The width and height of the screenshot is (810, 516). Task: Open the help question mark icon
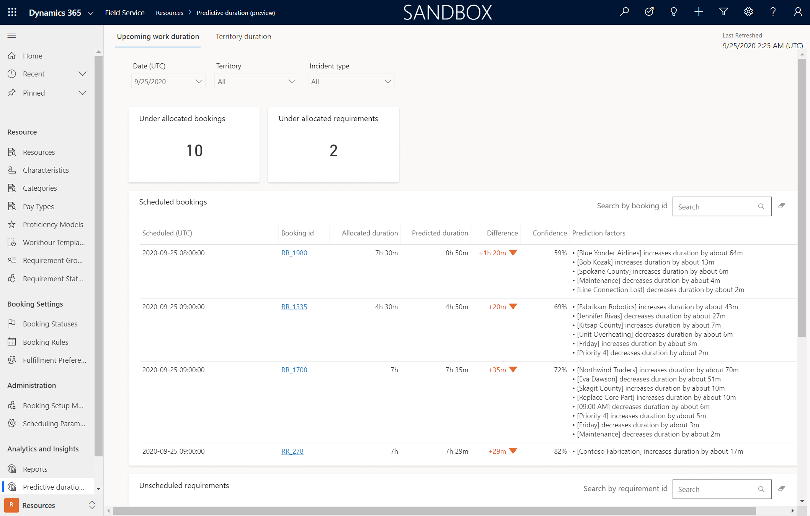click(773, 12)
